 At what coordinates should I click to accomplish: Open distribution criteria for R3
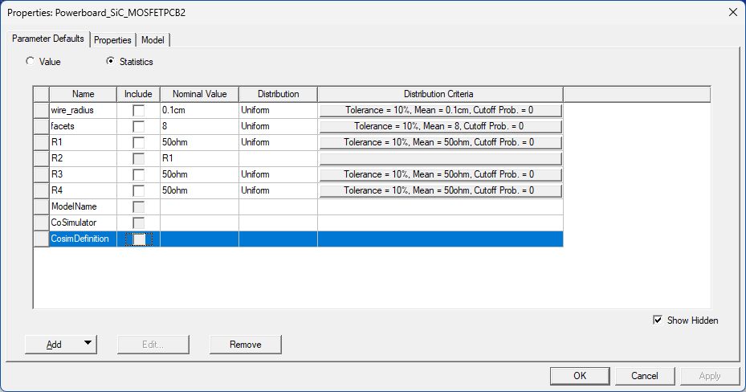pyautogui.click(x=441, y=175)
